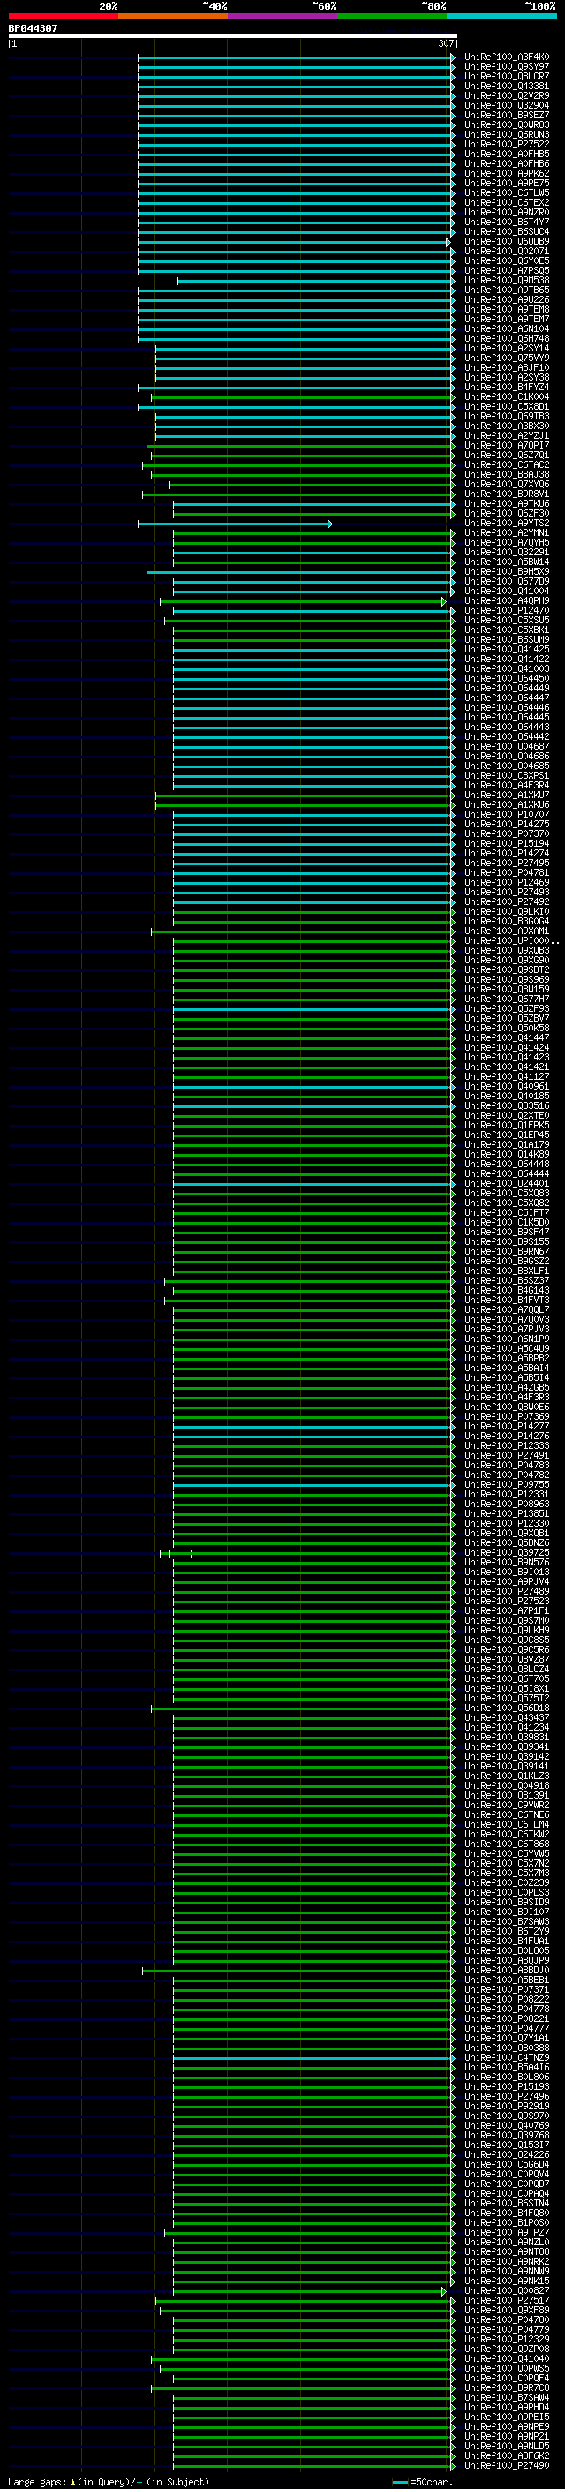Open hit UniRef100_A0FHB5
This screenshot has height=2489, width=565.
click(x=506, y=154)
